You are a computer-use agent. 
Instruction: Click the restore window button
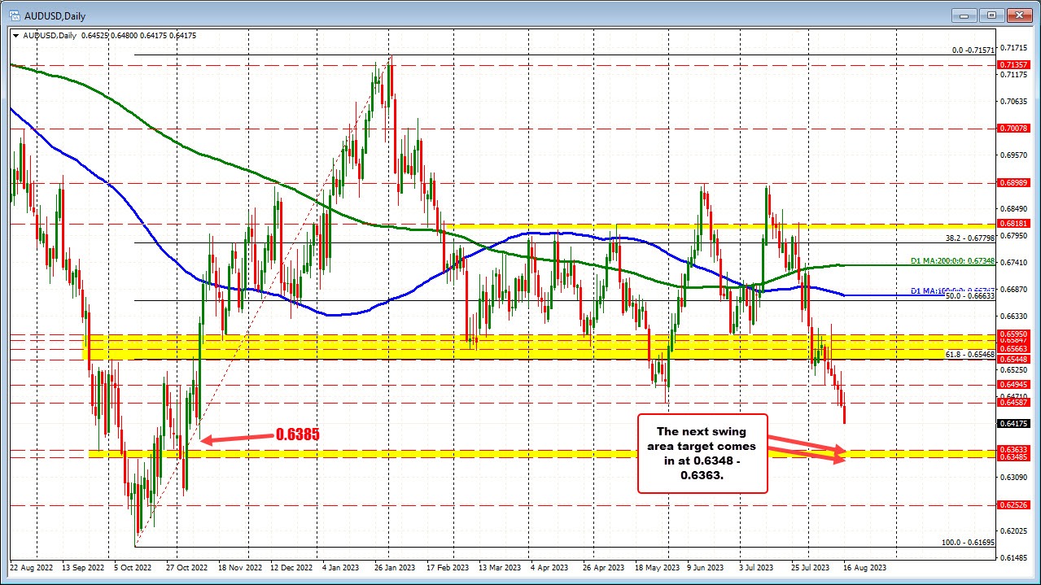(x=991, y=15)
